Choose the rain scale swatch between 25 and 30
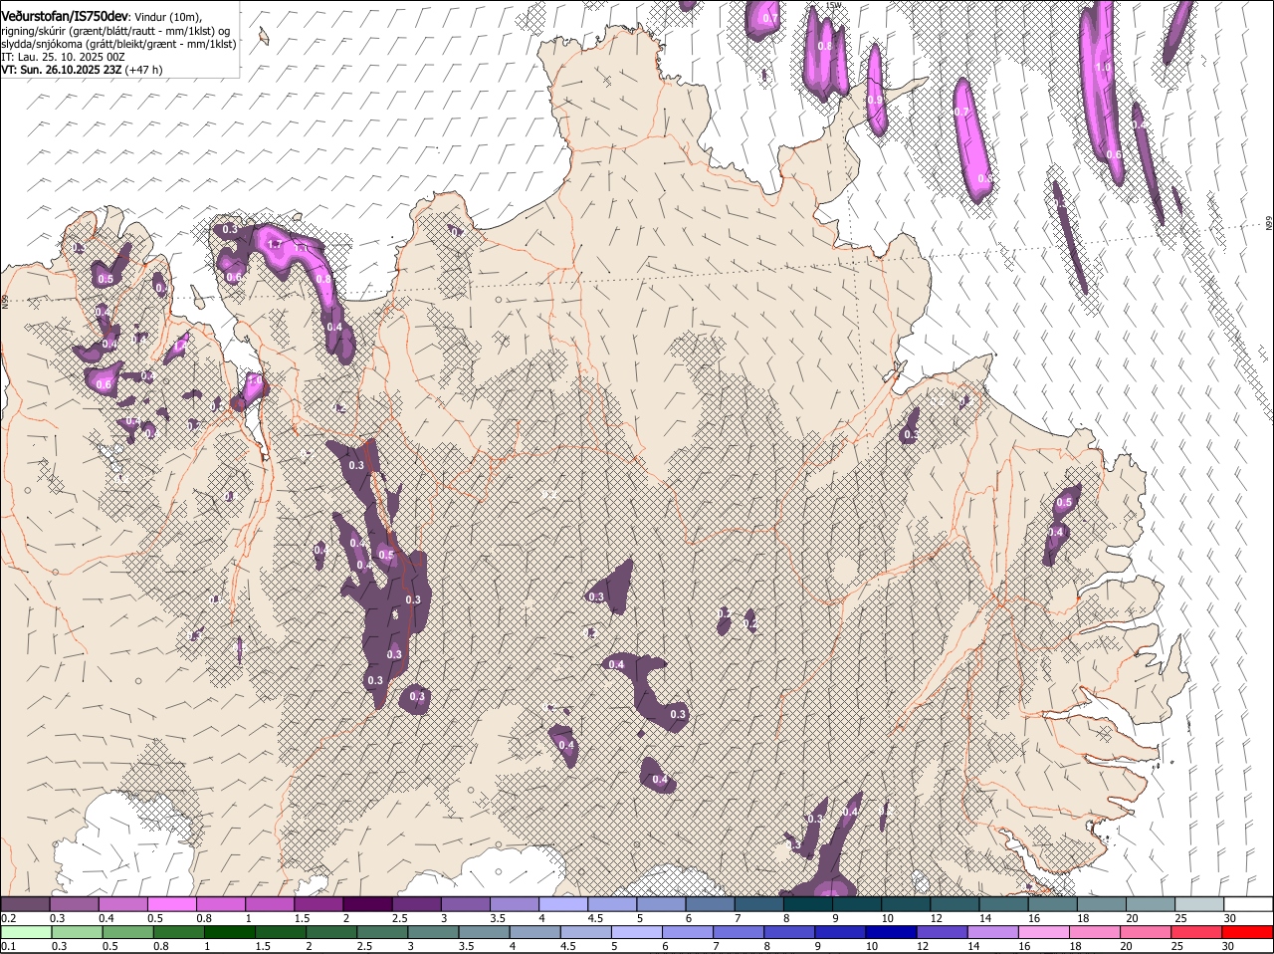 pyautogui.click(x=1195, y=932)
